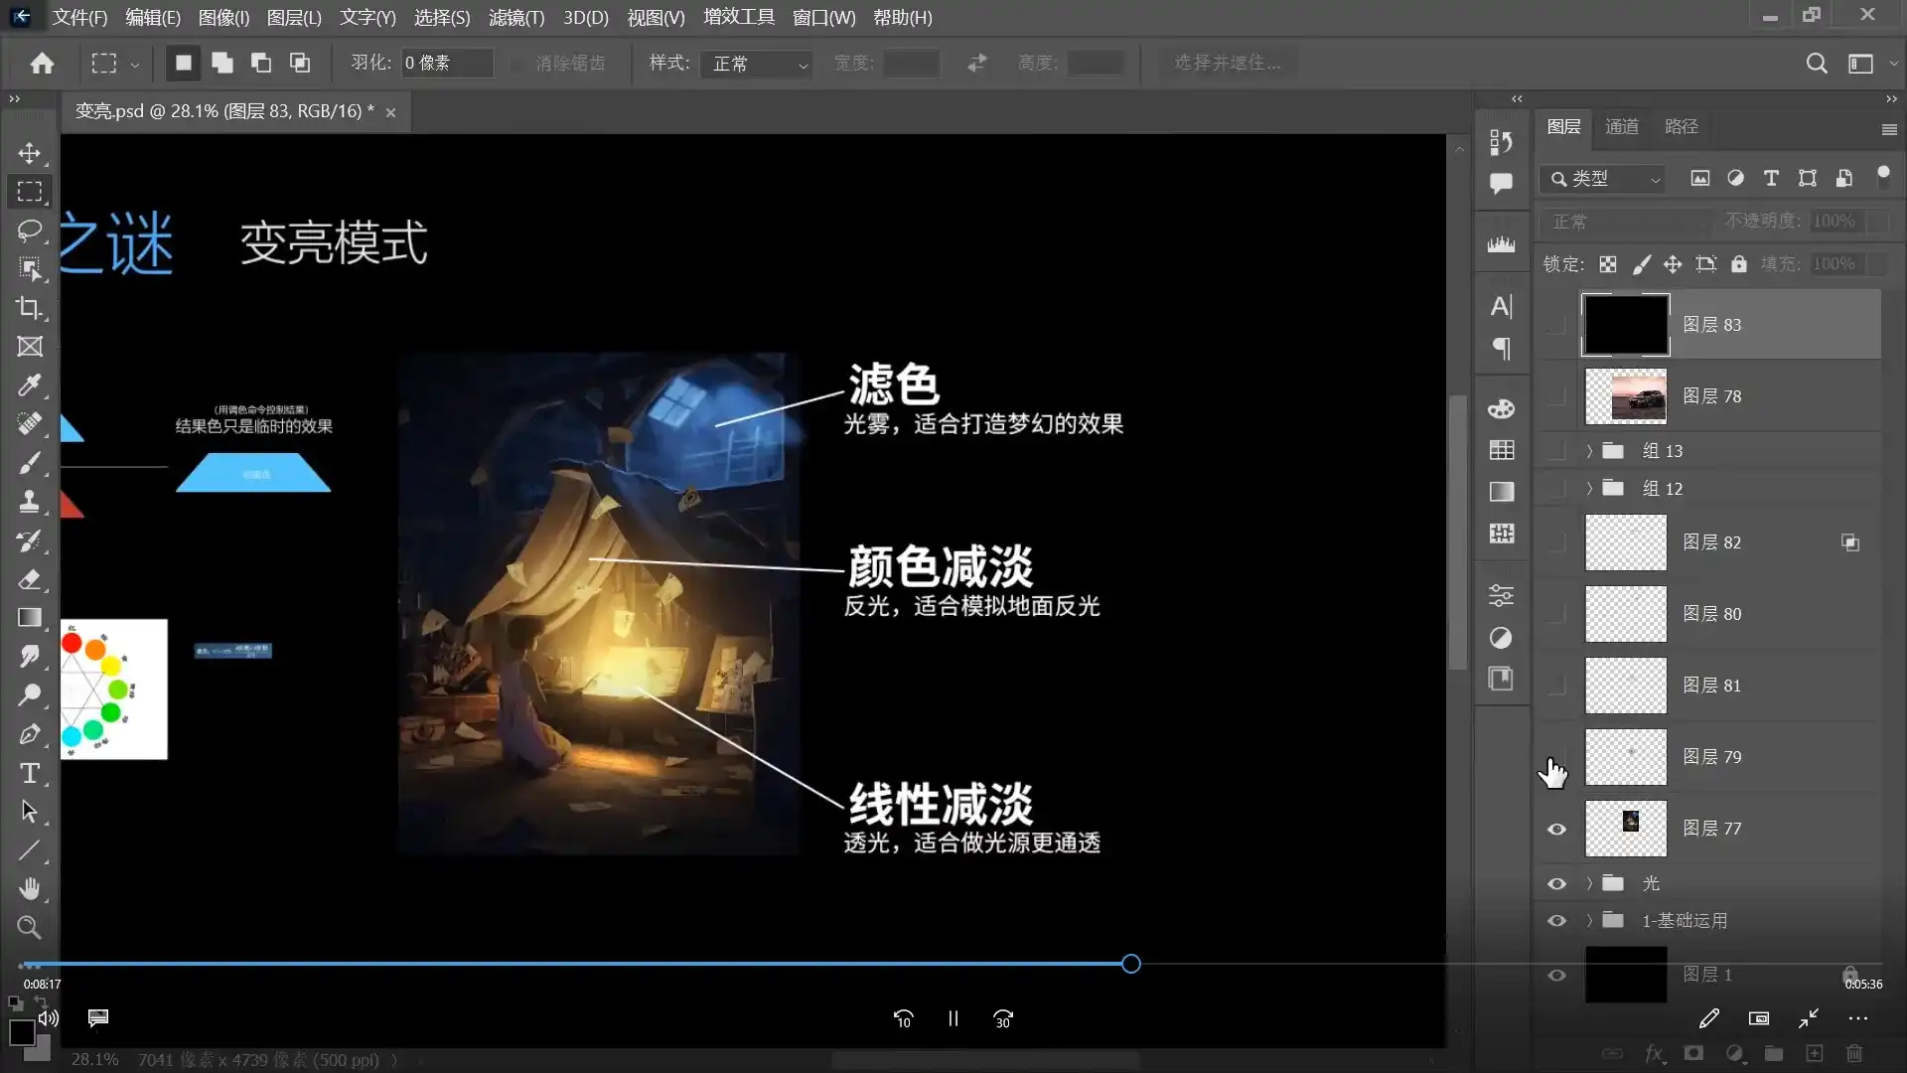Select the Zoom tool
This screenshot has height=1073, width=1907.
29,927
